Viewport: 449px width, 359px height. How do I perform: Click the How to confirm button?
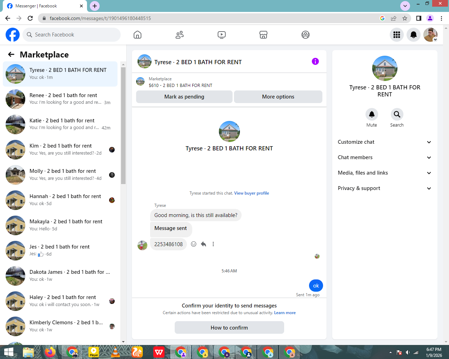229,327
